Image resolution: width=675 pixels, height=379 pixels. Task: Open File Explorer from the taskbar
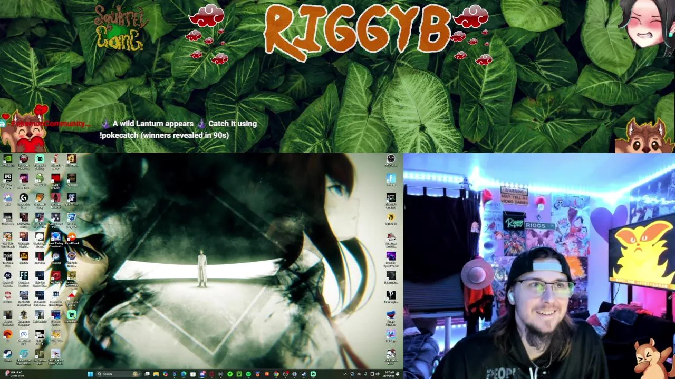click(156, 374)
